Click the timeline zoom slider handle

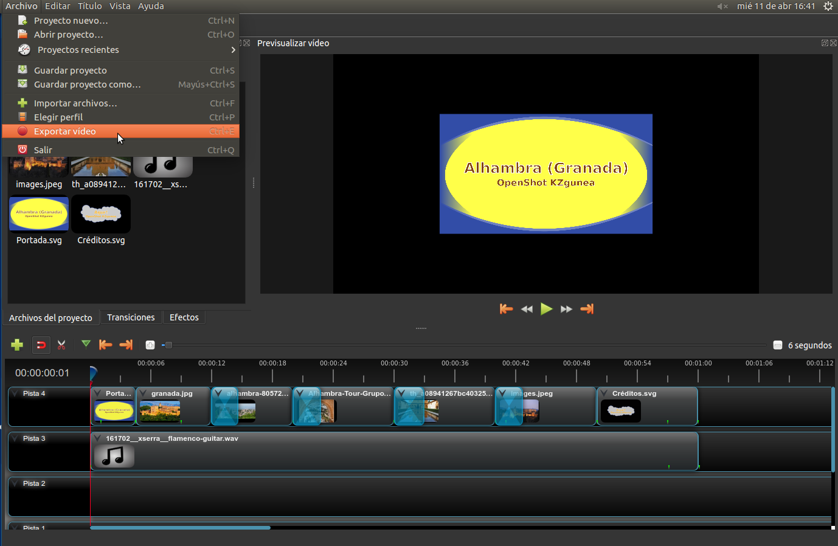(168, 345)
